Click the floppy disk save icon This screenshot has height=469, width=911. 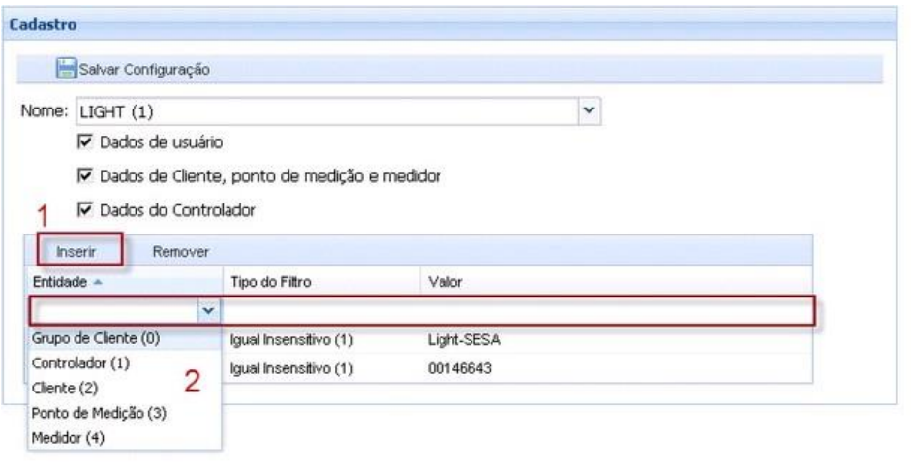click(x=66, y=69)
